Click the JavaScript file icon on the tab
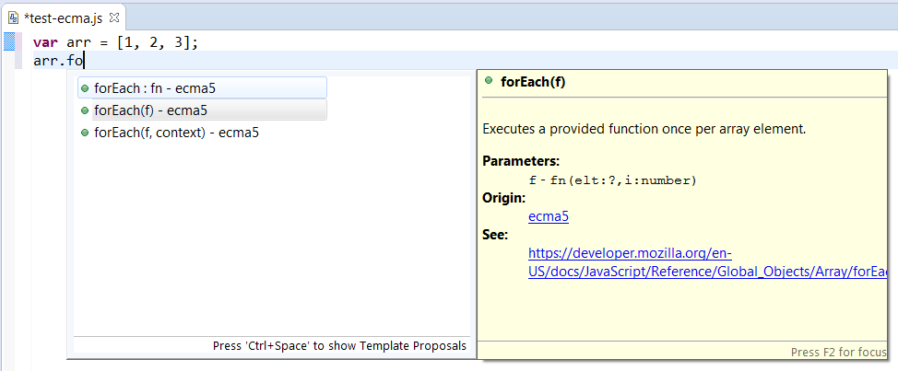898x371 pixels. pyautogui.click(x=13, y=18)
